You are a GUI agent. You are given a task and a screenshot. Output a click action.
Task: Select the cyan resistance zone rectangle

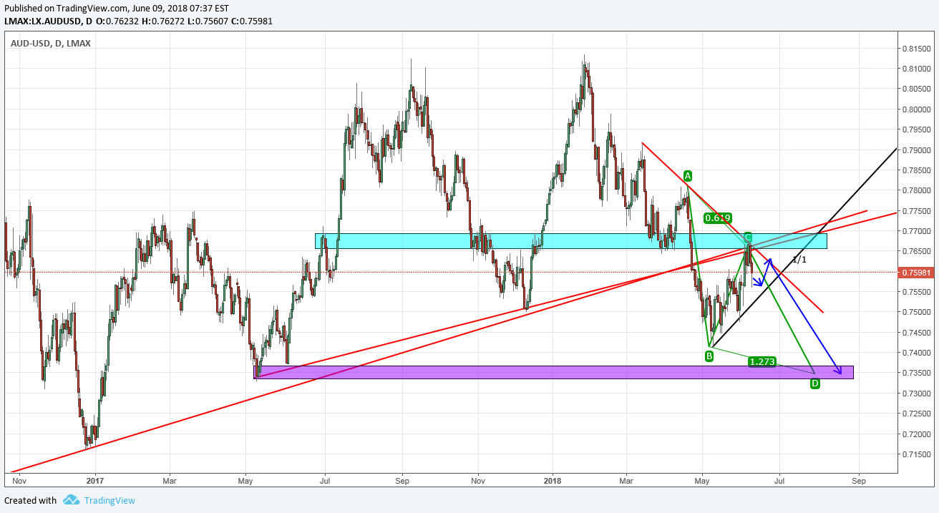pyautogui.click(x=570, y=241)
